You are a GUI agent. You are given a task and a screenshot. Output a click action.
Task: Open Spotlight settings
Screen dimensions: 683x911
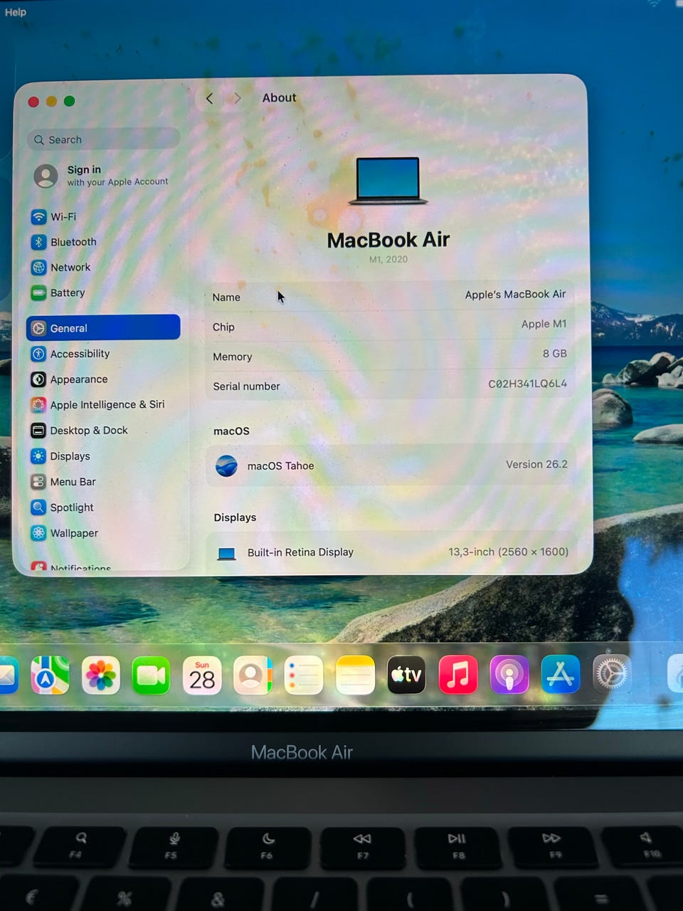[62, 507]
